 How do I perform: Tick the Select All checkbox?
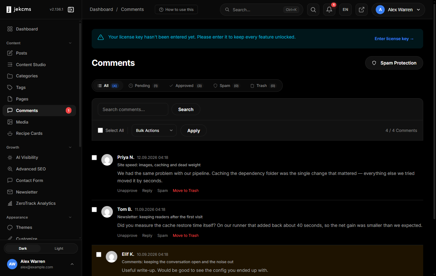[100, 130]
